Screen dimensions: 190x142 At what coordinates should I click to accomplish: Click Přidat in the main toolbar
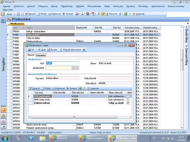click(x=42, y=14)
